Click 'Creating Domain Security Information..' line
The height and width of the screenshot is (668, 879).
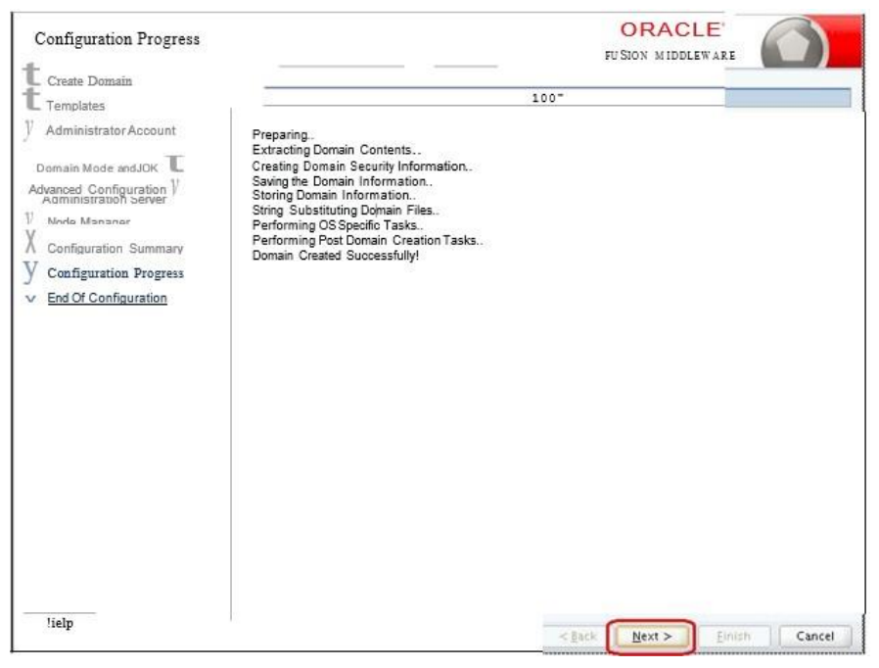coord(362,167)
